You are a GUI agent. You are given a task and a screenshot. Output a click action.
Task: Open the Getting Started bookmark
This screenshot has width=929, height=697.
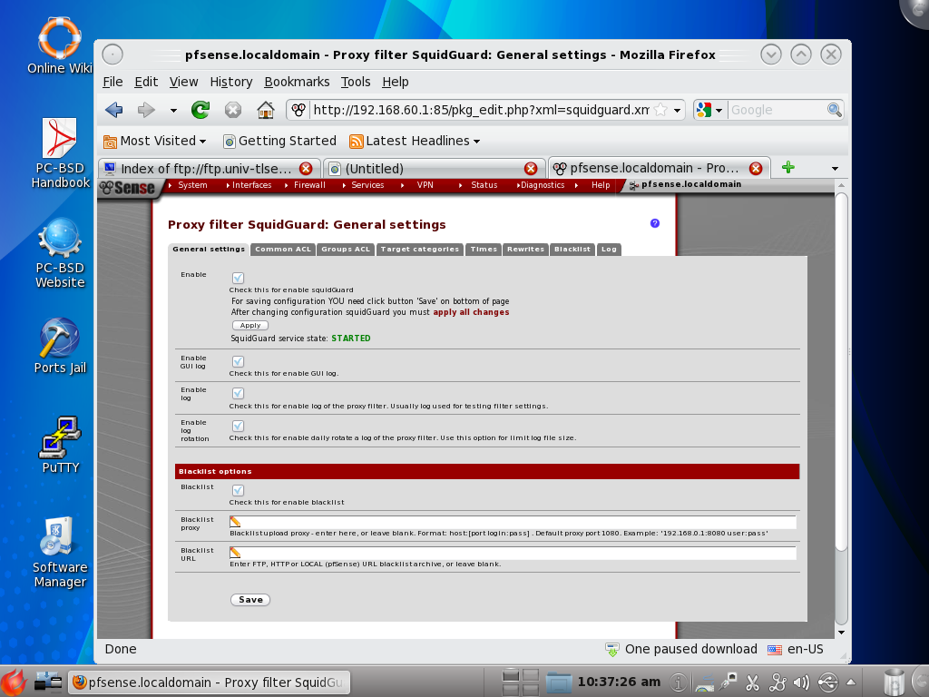click(x=279, y=141)
